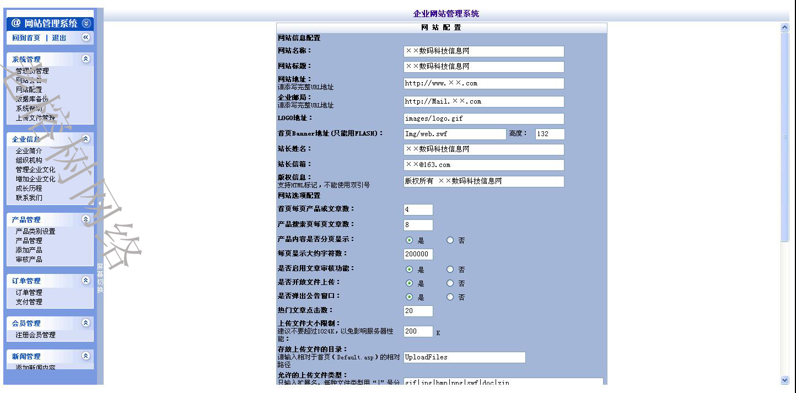Viewport: 796px width, 393px height.
Task: Open the 管理企业文化 link
Action: pyautogui.click(x=35, y=170)
